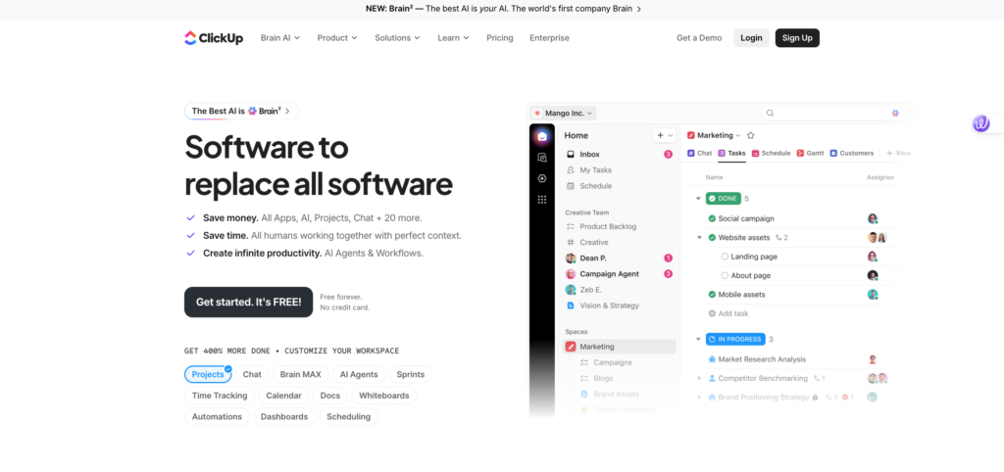This screenshot has width=1004, height=472.
Task: Click the star favorite icon by Marketing
Action: tap(751, 135)
